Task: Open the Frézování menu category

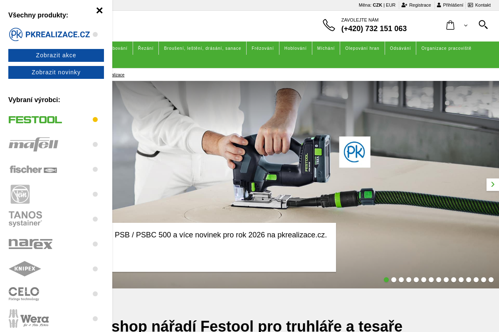Action: click(x=263, y=48)
